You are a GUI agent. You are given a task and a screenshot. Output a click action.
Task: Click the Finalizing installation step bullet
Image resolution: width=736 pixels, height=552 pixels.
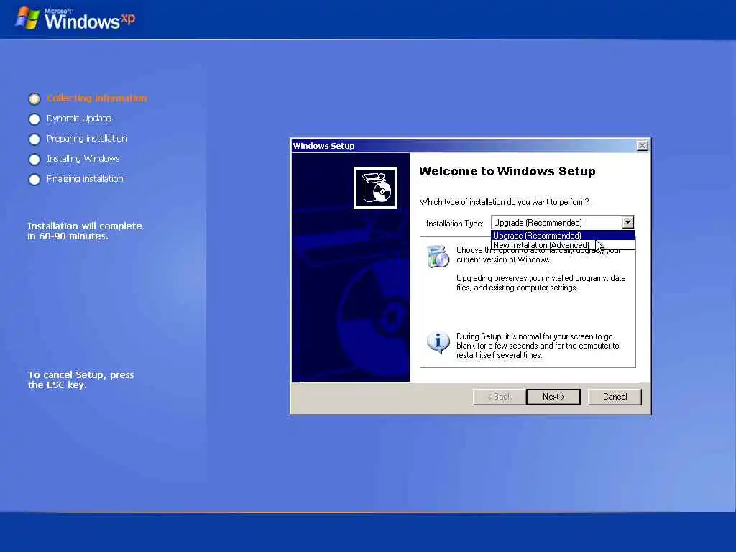[x=34, y=180]
